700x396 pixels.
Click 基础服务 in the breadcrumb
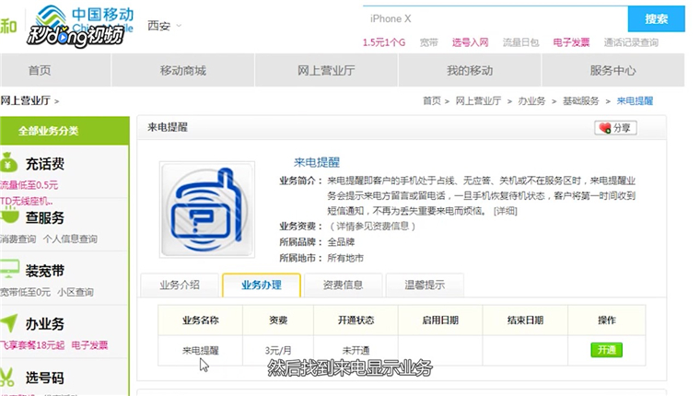(581, 101)
